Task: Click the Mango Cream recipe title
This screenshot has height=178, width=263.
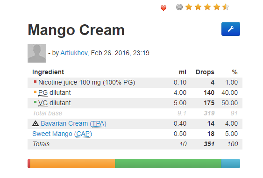Action: point(76,30)
